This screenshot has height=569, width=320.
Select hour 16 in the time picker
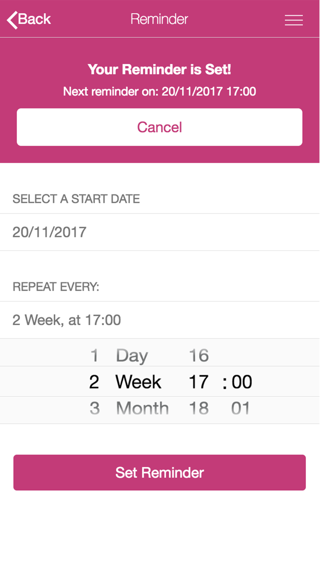199,356
